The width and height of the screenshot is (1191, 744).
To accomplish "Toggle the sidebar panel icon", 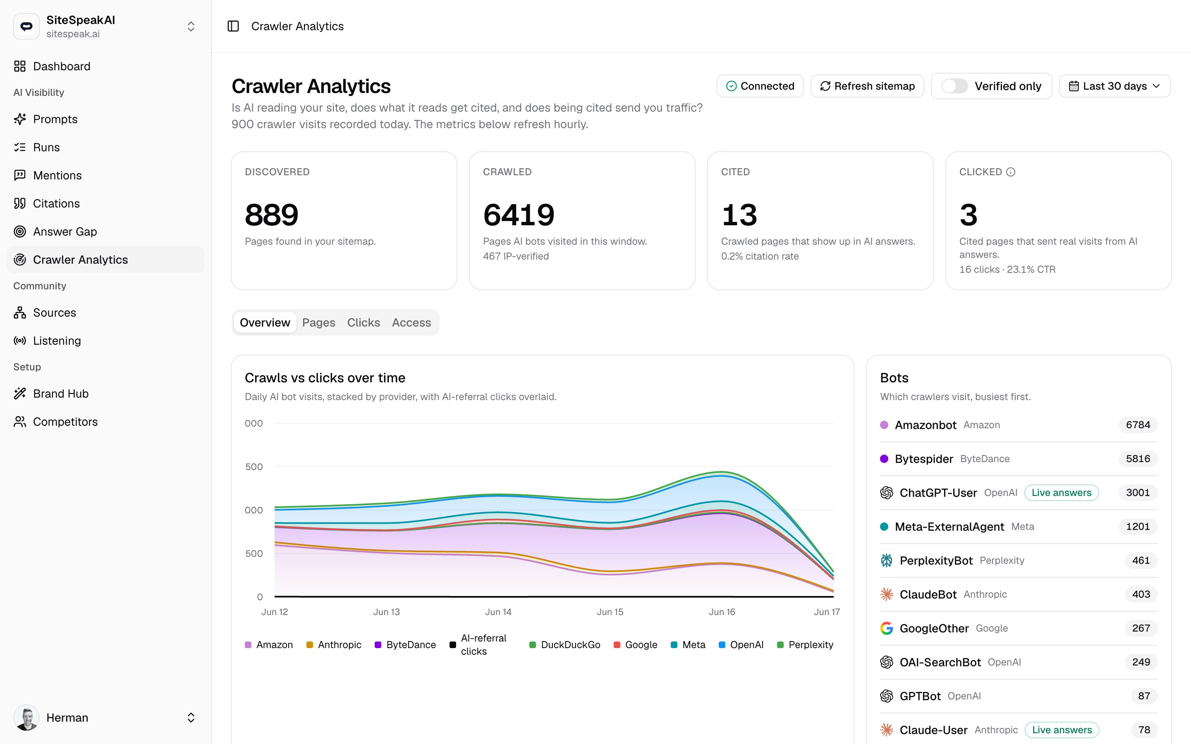I will click(233, 26).
